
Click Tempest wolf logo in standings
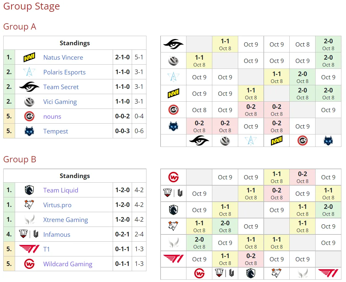coord(29,131)
